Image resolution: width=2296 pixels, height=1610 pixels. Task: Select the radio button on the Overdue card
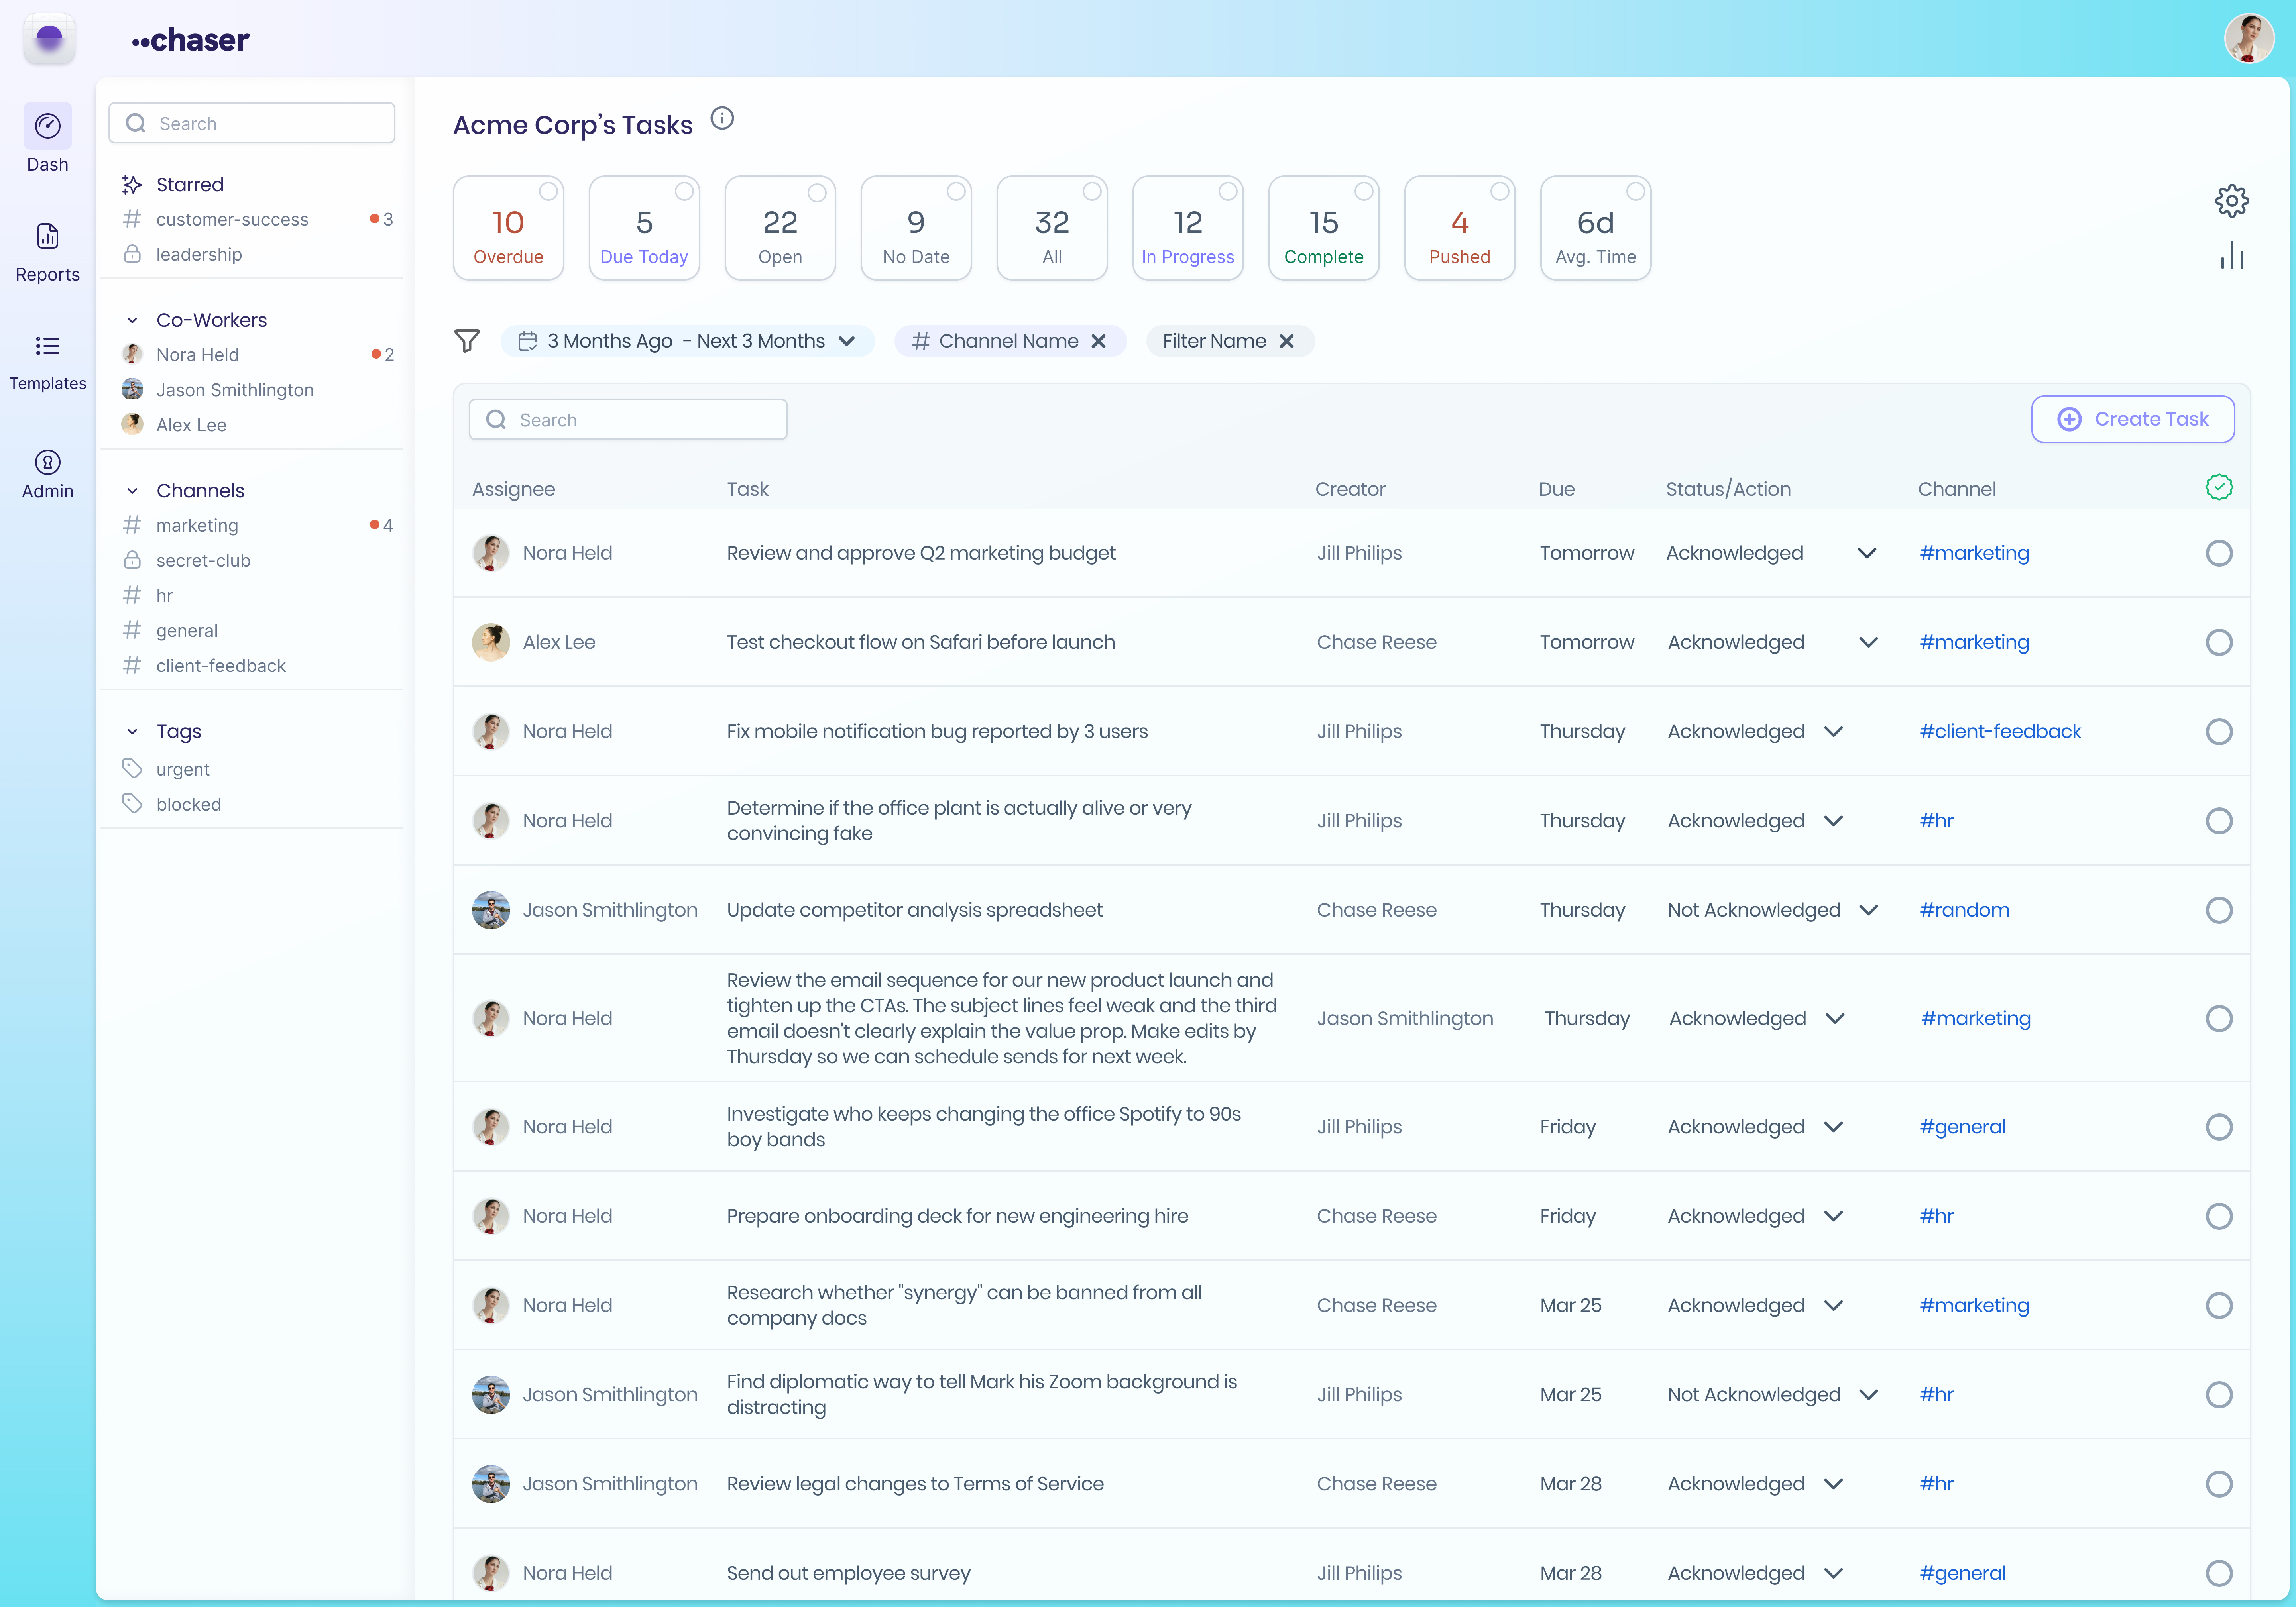coord(549,191)
